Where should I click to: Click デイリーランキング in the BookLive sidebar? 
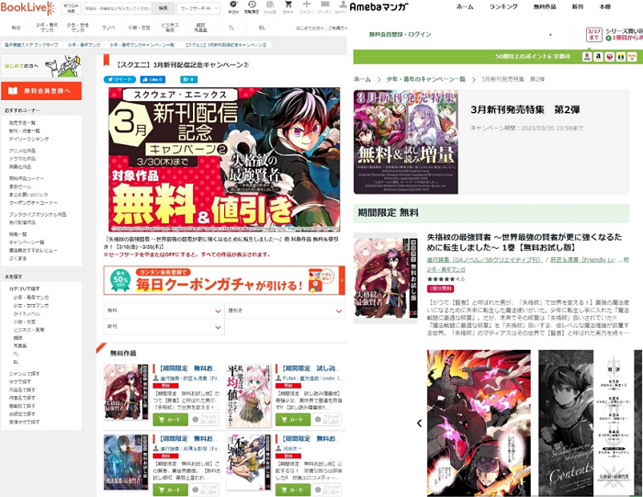28,139
